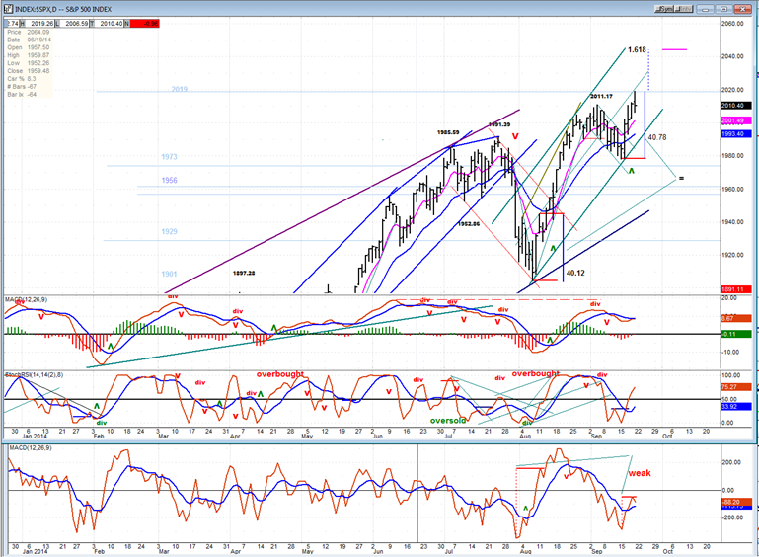
Task: Click the black 2010.40 current price tag
Action: click(x=735, y=105)
